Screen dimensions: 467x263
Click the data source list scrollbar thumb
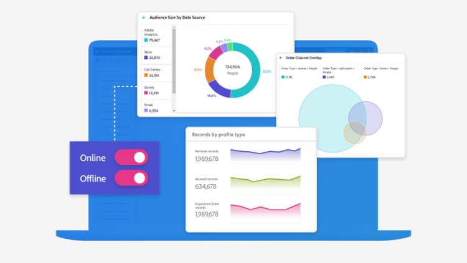pos(174,61)
